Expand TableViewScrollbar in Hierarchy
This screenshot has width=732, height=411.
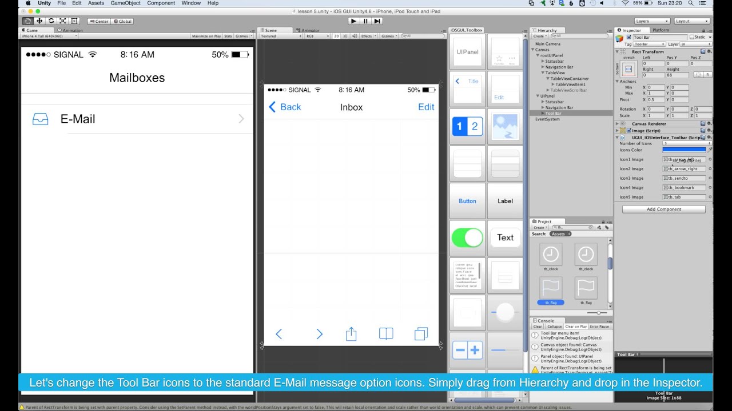548,90
